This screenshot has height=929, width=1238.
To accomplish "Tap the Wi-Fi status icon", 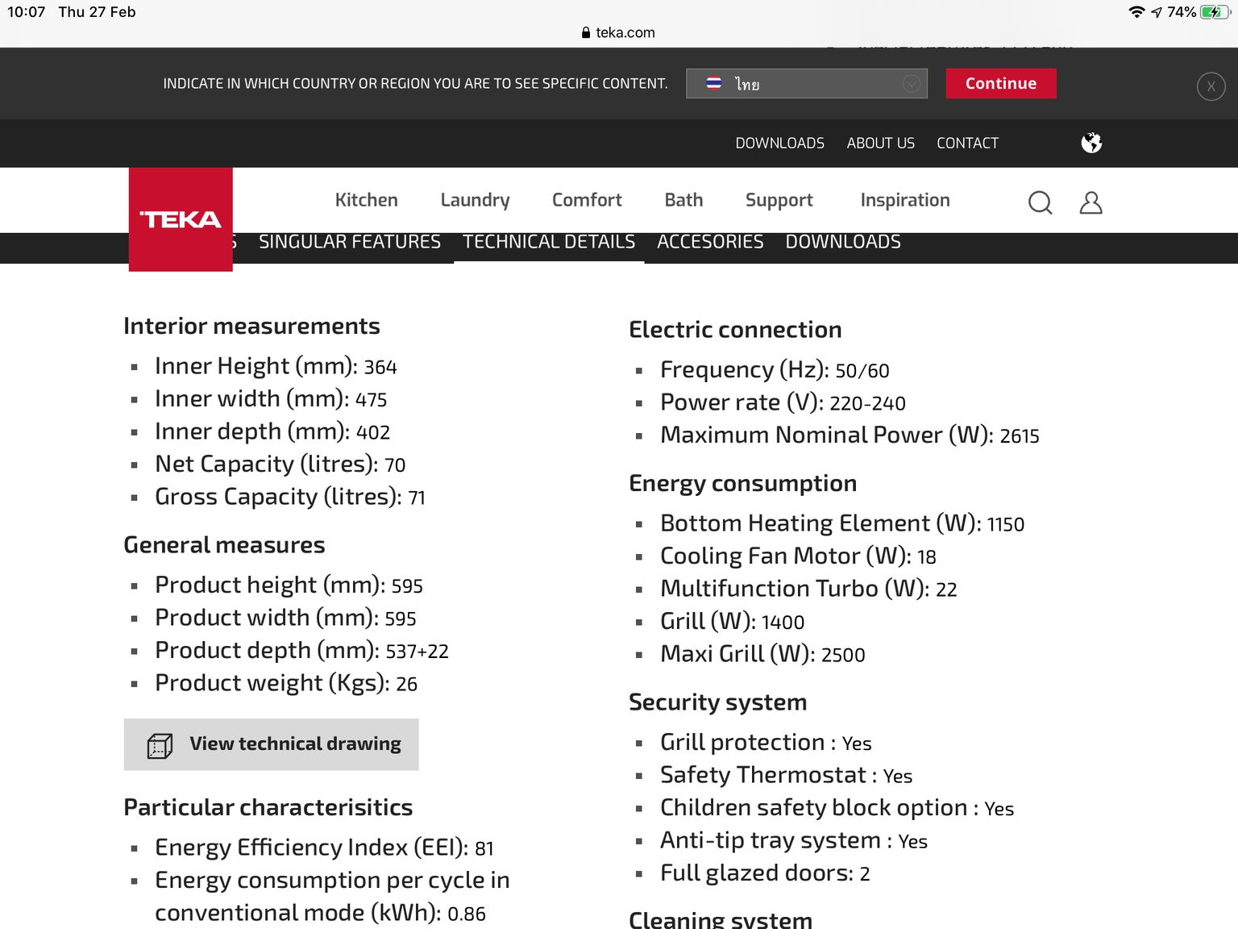I will pyautogui.click(x=1137, y=12).
